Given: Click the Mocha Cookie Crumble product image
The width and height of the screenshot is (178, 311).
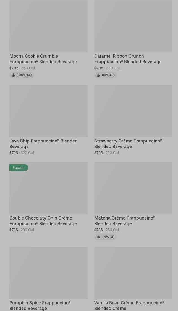Looking at the screenshot, I should click(x=48, y=26).
